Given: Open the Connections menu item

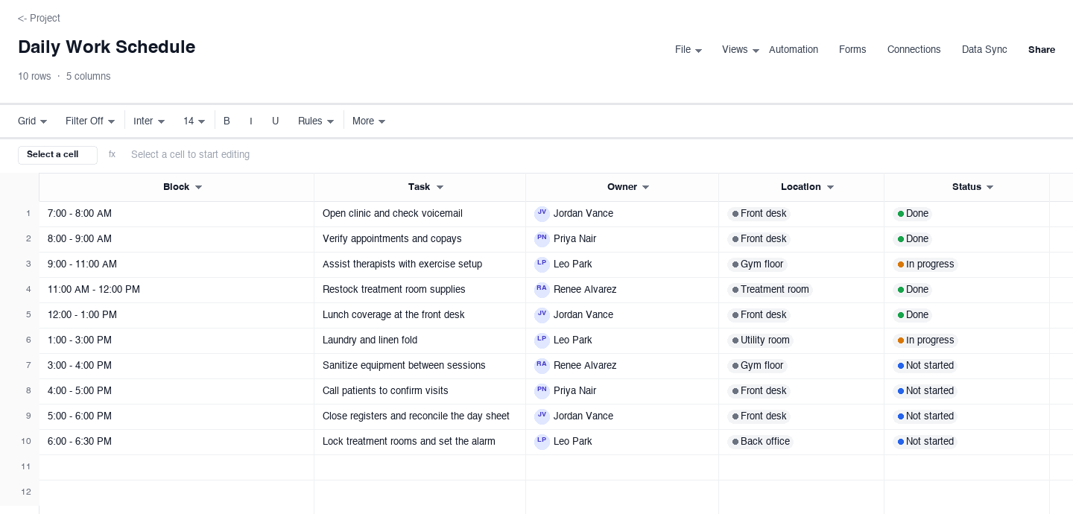Looking at the screenshot, I should 914,50.
